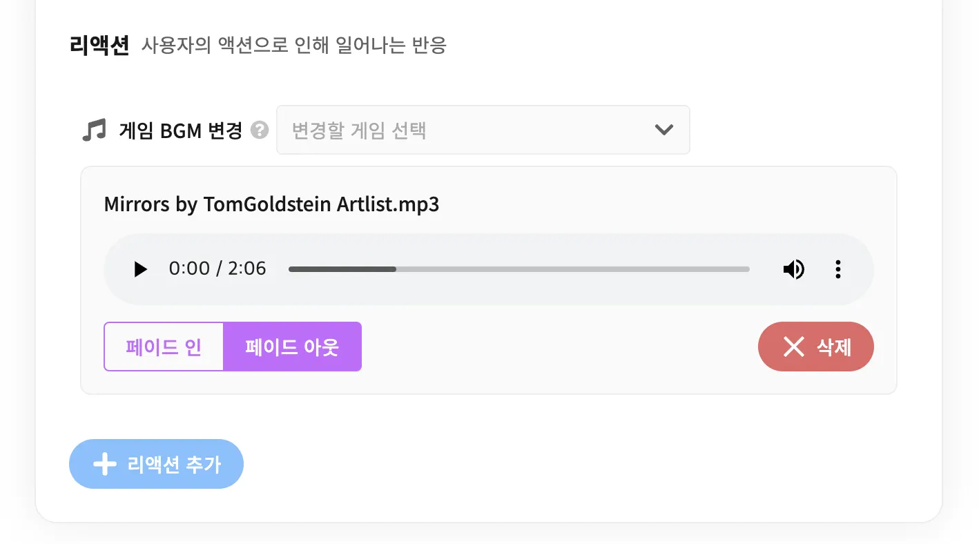Click the 0:00 / 2:06 time display
The width and height of the screenshot is (979, 544).
[217, 269]
